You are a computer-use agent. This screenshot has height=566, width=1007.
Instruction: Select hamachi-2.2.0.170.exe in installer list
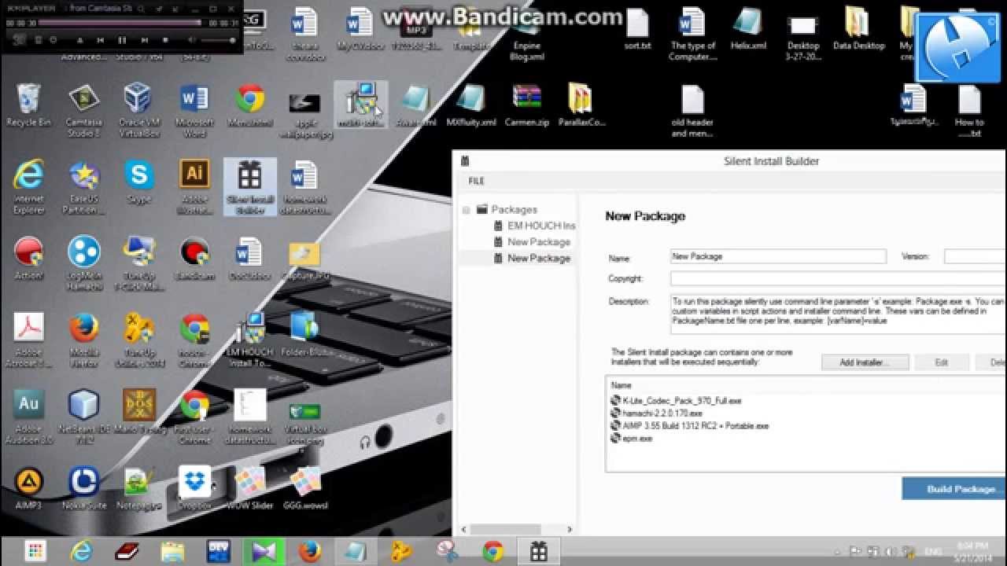(656, 413)
